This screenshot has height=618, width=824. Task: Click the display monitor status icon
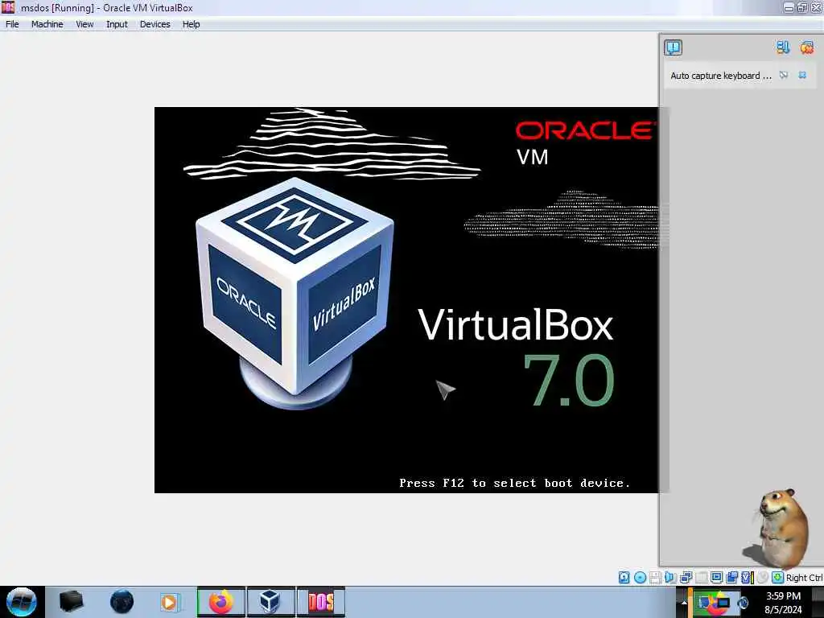click(x=716, y=578)
